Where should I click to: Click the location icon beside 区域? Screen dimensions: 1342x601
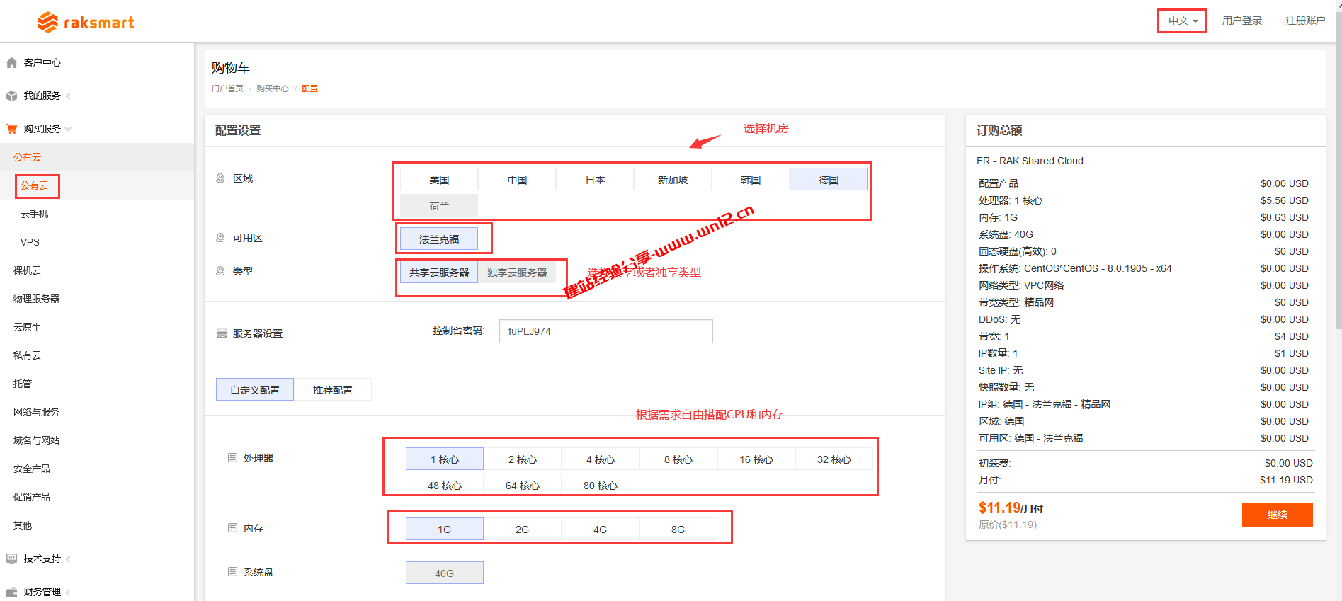coord(220,178)
